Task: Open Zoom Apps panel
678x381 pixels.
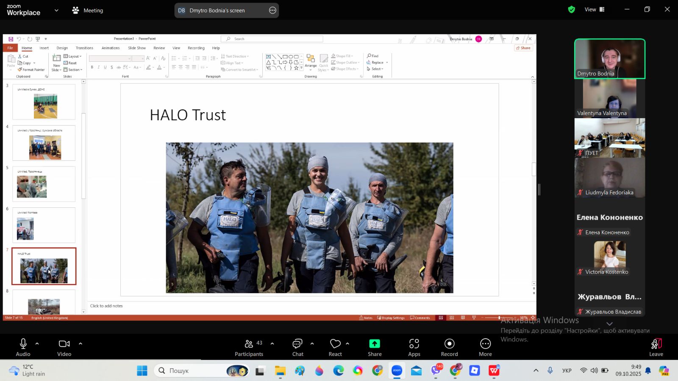Action: click(414, 347)
